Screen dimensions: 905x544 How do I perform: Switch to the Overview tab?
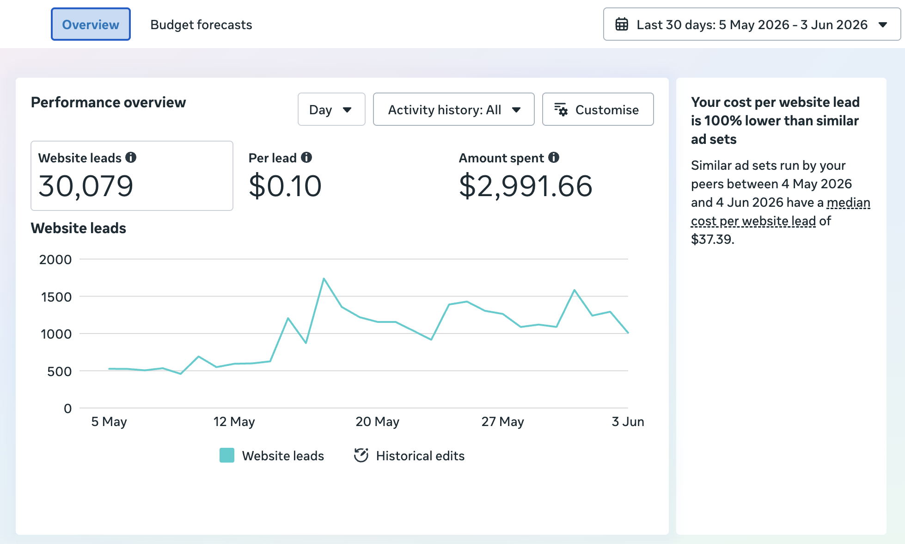click(x=91, y=25)
